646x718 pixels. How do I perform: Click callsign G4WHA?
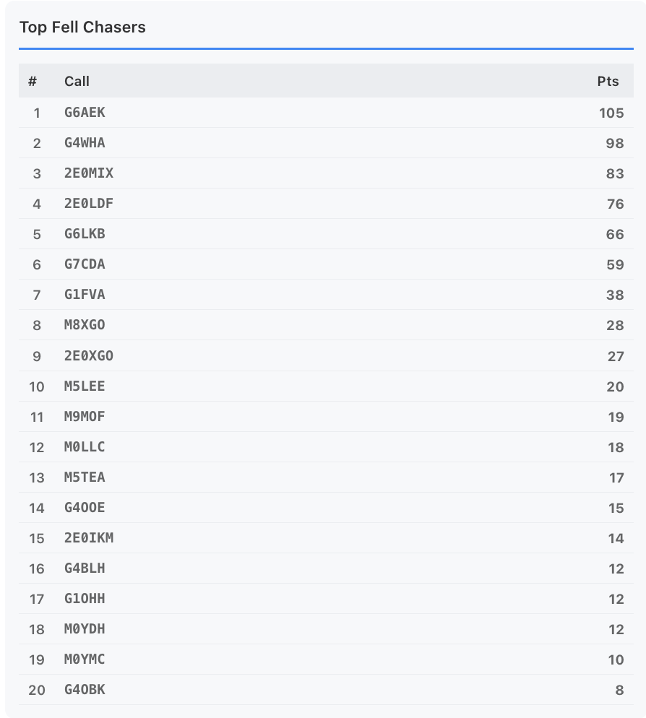pyautogui.click(x=85, y=143)
